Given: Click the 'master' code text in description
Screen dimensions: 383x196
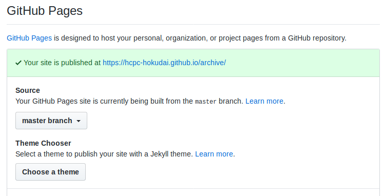Looking at the screenshot, I should tap(206, 102).
